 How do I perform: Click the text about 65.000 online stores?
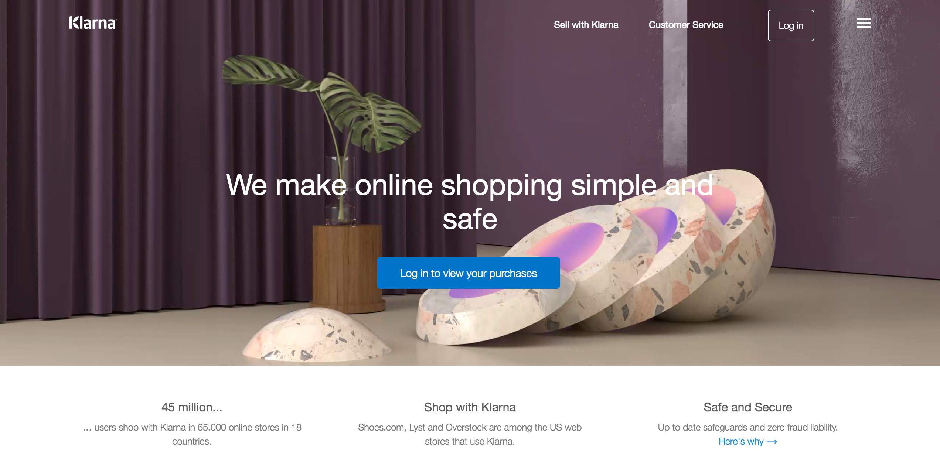192,434
